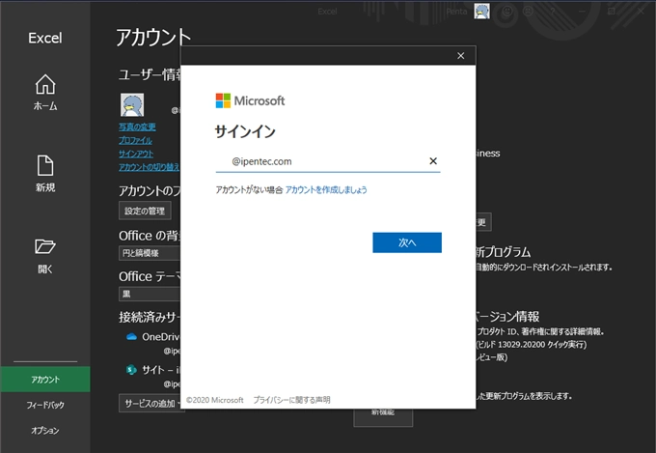
Task: Click the OneDrive cloud icon in connected services
Action: point(132,337)
